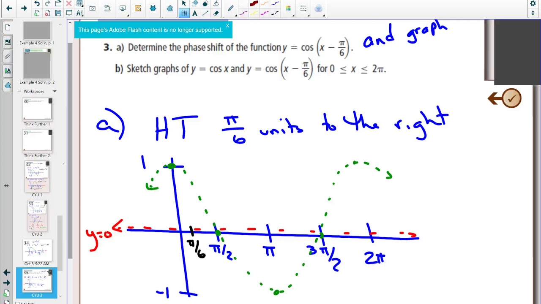Open the screen display options icon
541x304 pixels.
tap(123, 8)
